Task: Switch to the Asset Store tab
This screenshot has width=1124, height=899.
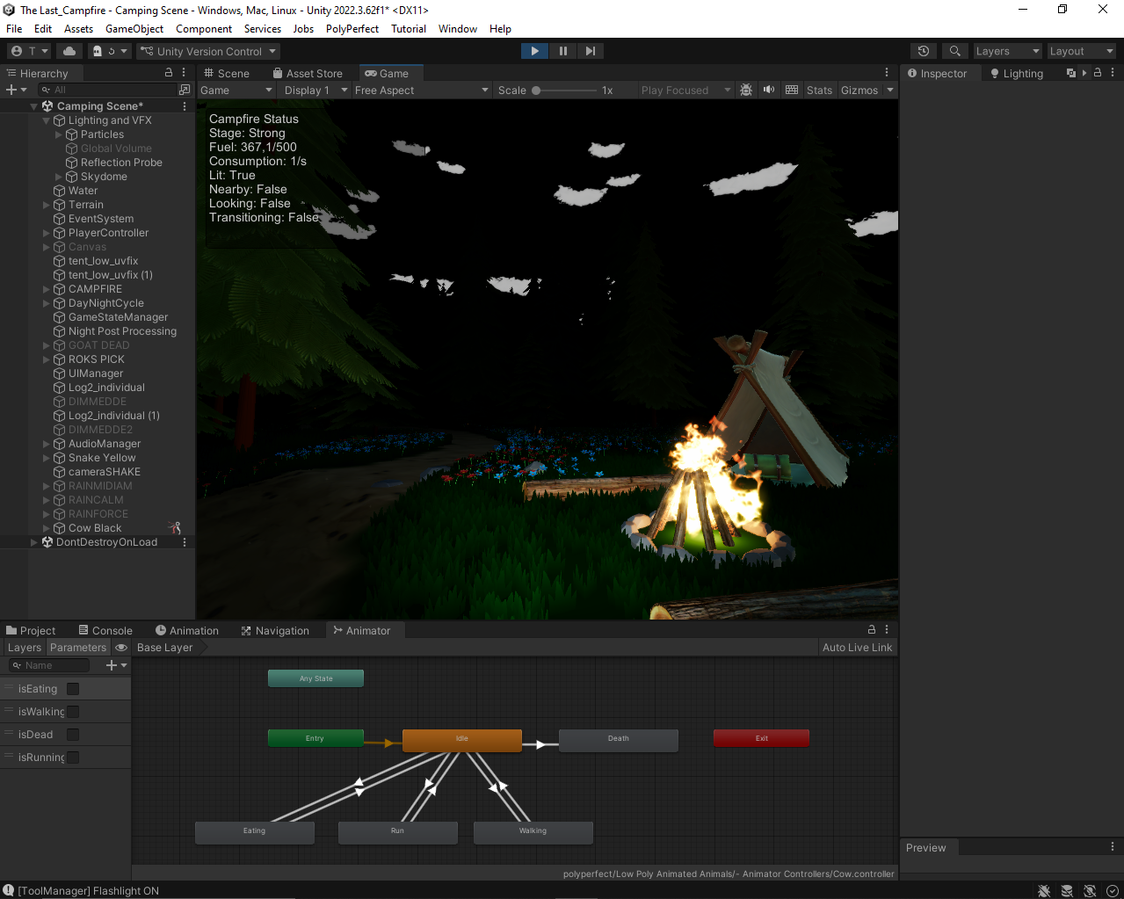Action: tap(308, 73)
